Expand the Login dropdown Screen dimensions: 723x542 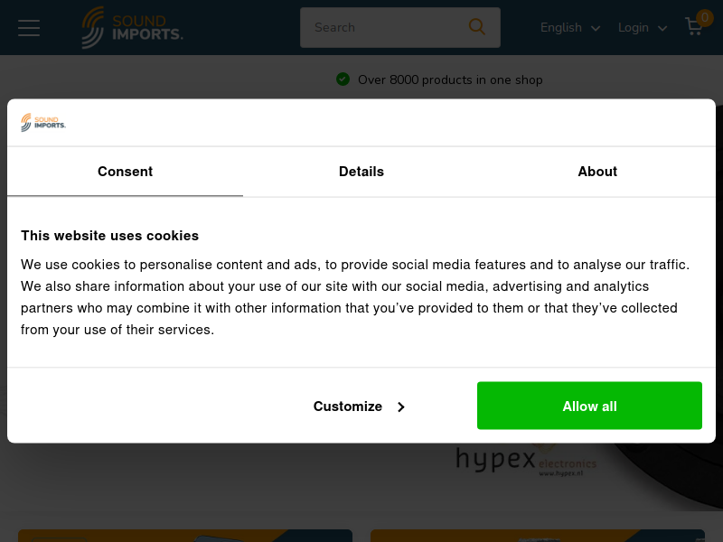click(643, 28)
